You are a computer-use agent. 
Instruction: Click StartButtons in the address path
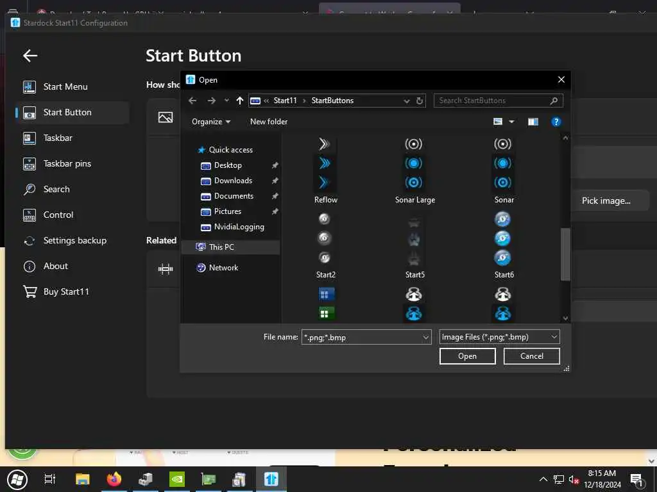click(x=332, y=101)
